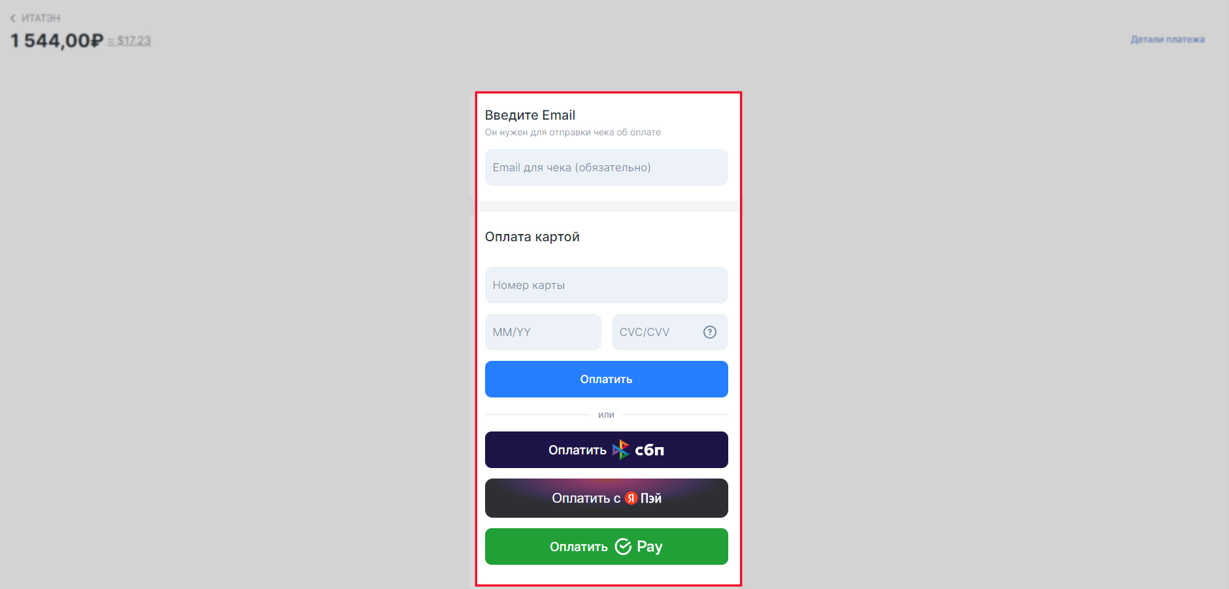Click the green Оплатить Pay button
The width and height of the screenshot is (1229, 589).
pyautogui.click(x=607, y=547)
